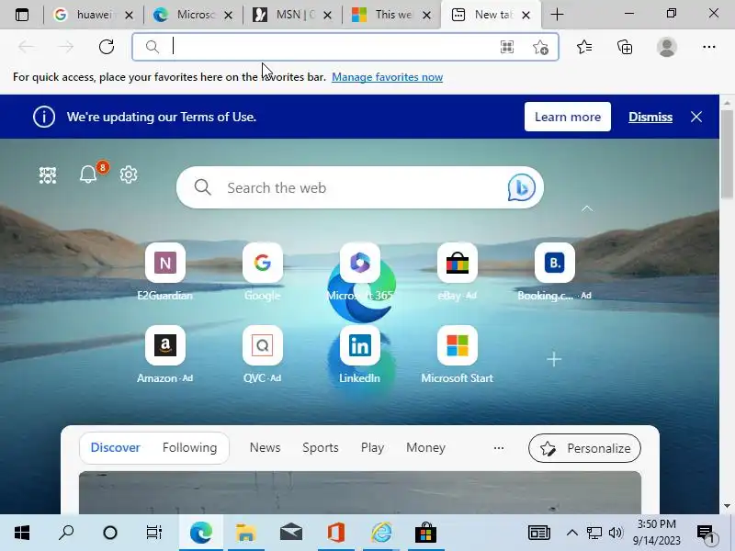Click the Personalize button

coord(584,448)
